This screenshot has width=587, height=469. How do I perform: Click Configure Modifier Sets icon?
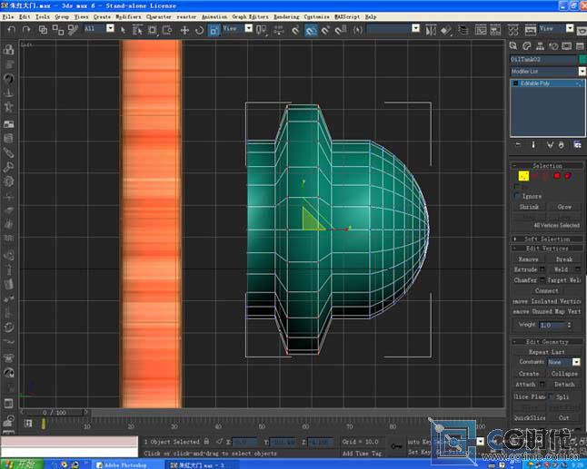click(x=577, y=144)
